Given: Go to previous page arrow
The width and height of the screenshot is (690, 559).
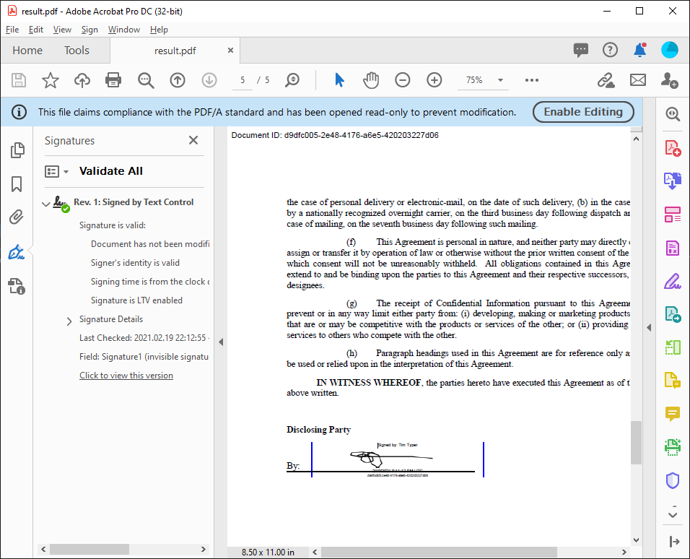Looking at the screenshot, I should point(178,80).
